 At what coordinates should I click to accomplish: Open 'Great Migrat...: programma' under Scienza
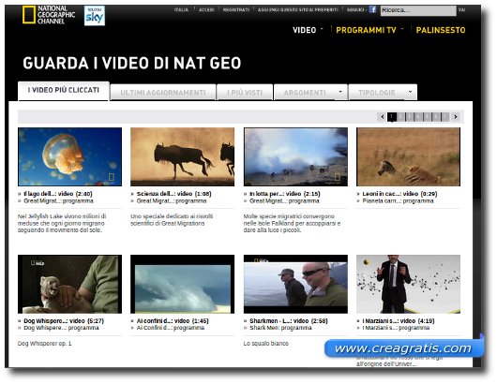[x=172, y=201]
